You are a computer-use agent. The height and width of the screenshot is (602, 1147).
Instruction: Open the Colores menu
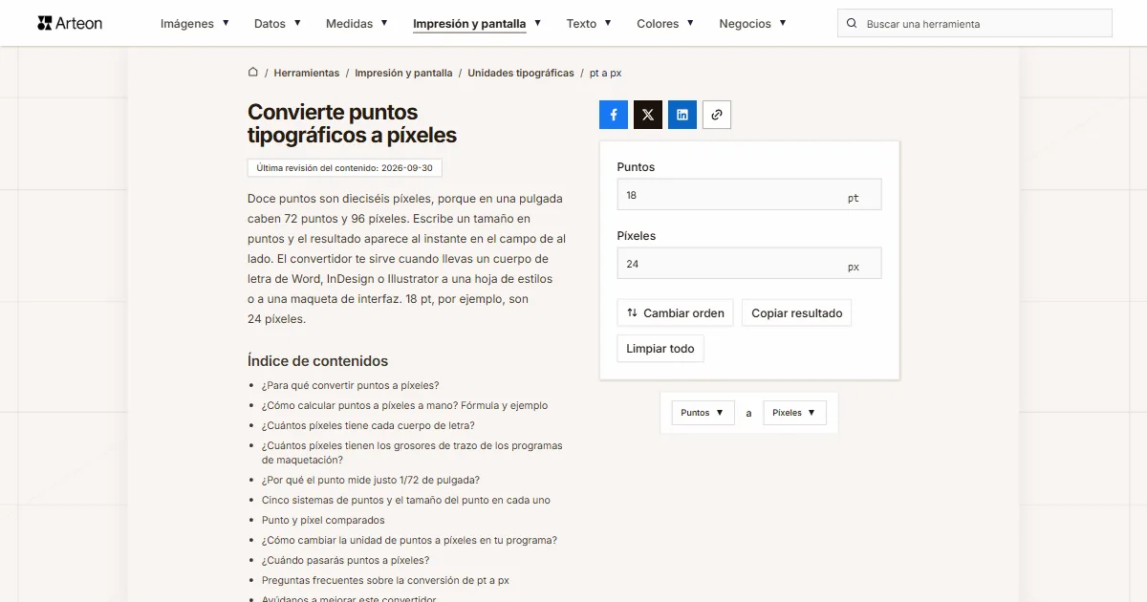665,24
